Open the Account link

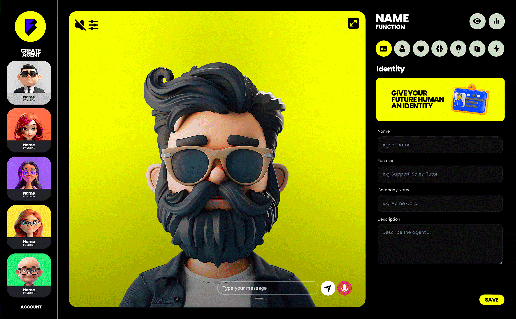point(31,307)
